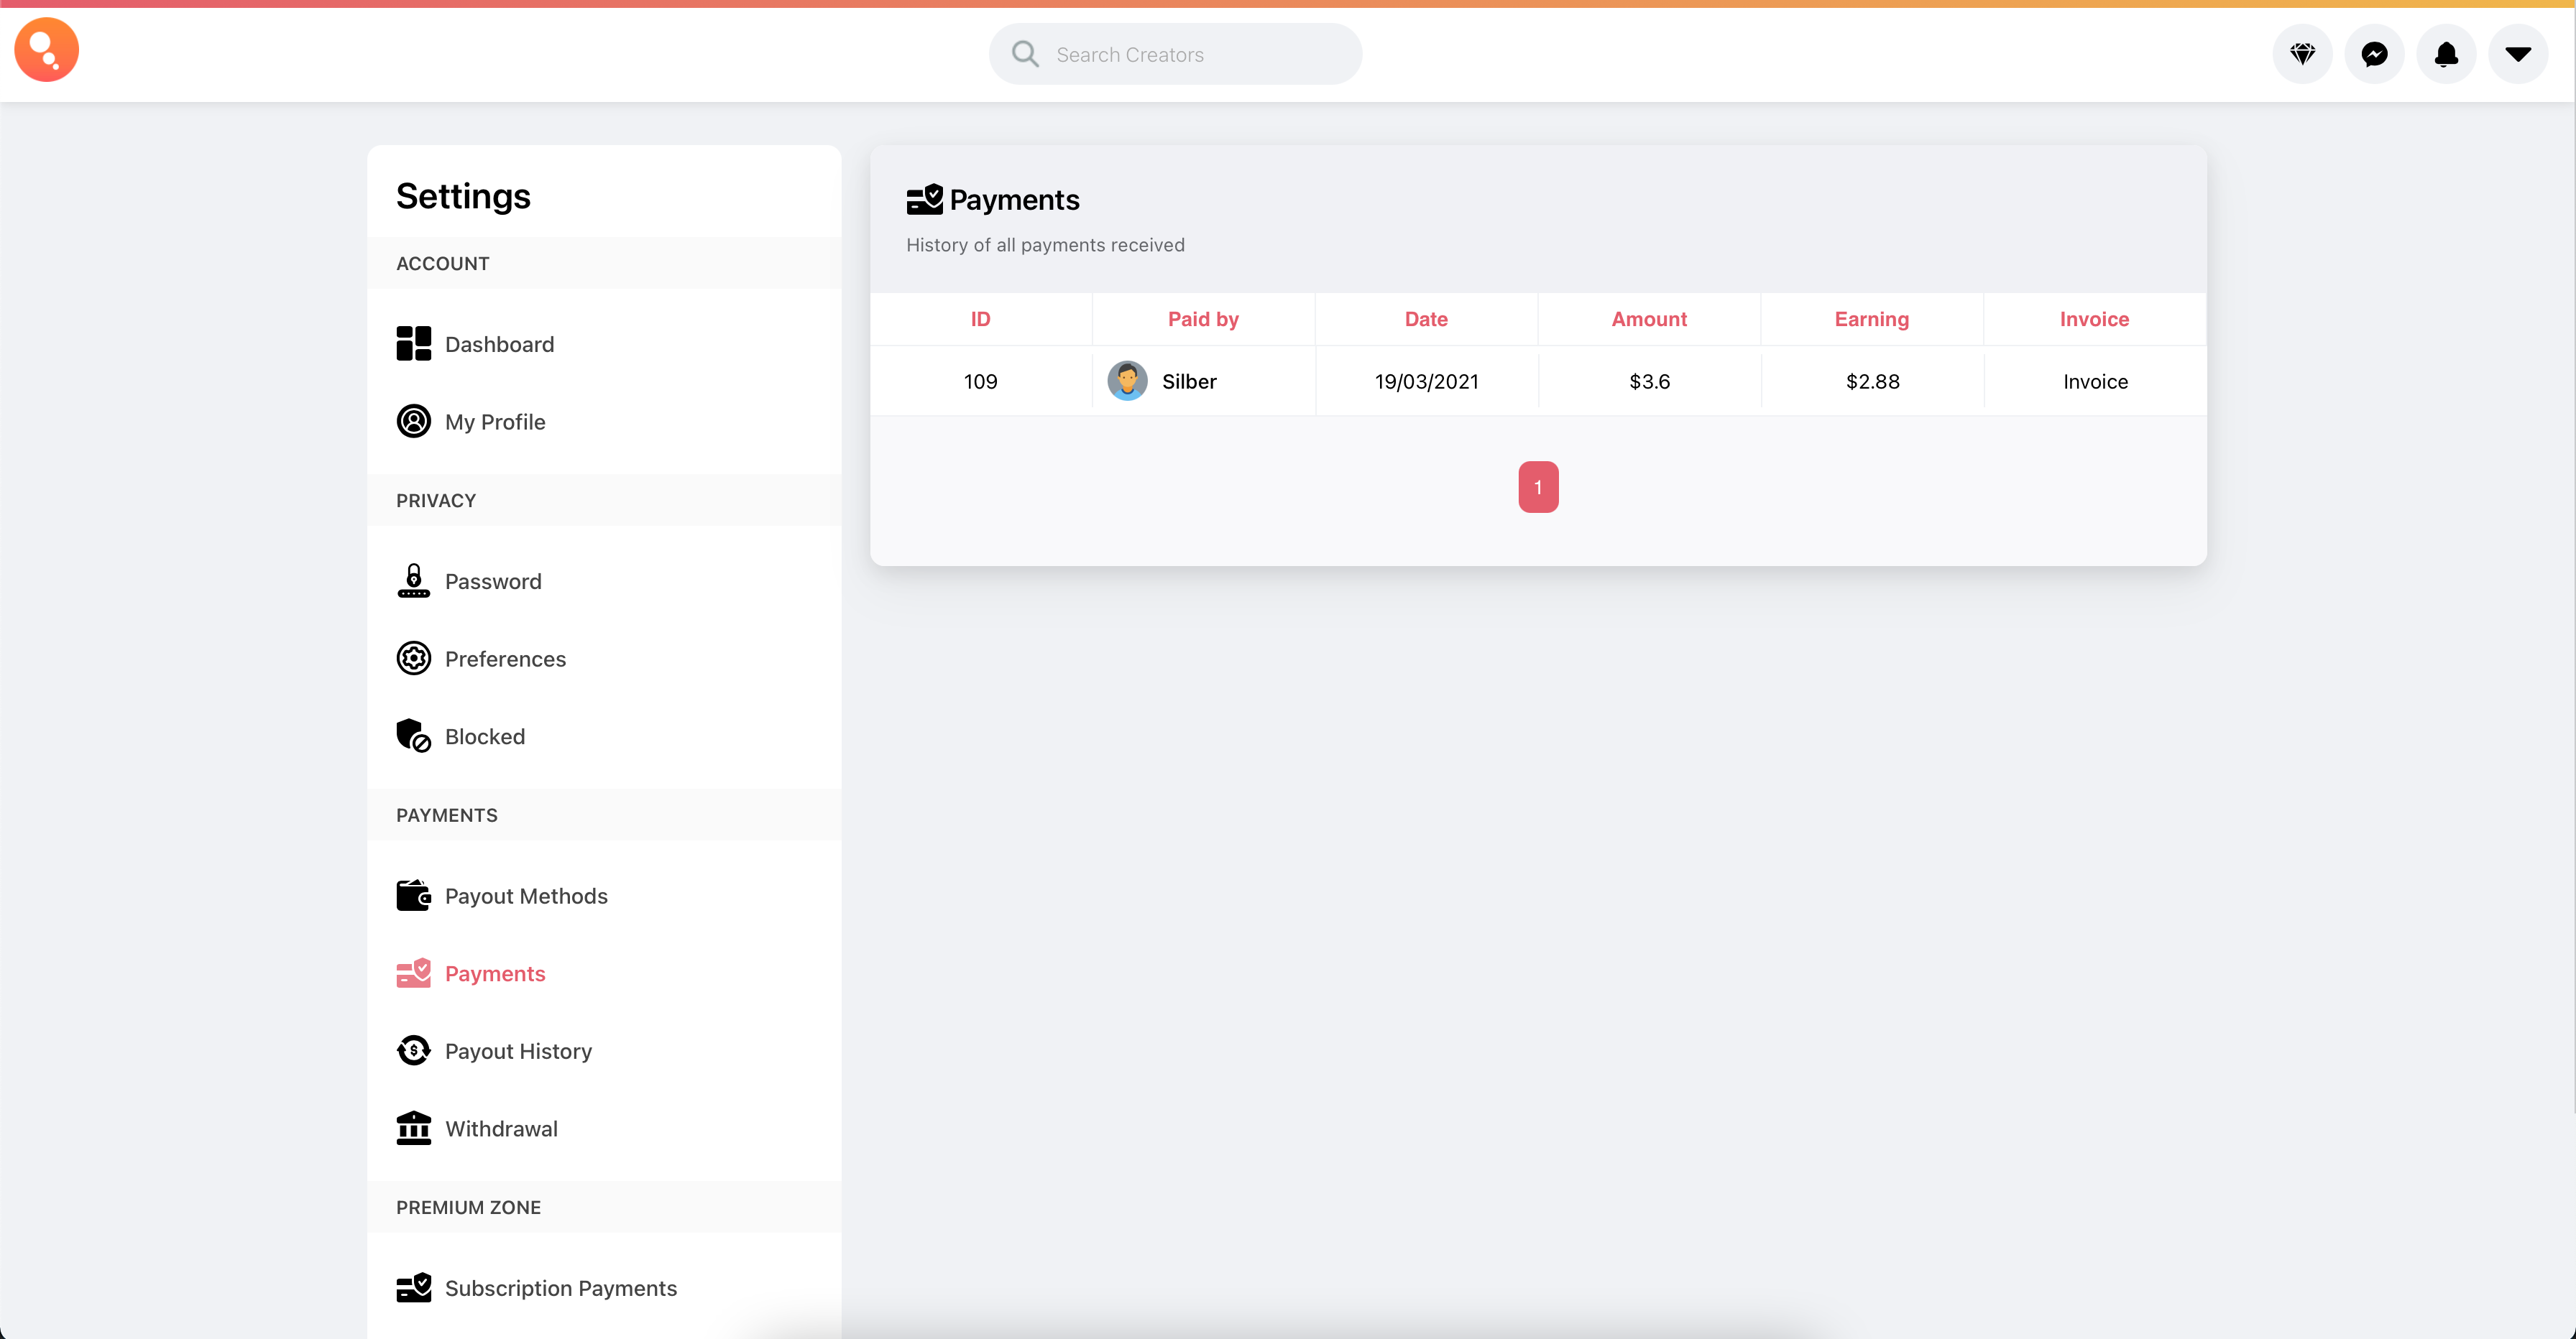2576x1339 pixels.
Task: Open the Payout History icon
Action: [413, 1050]
